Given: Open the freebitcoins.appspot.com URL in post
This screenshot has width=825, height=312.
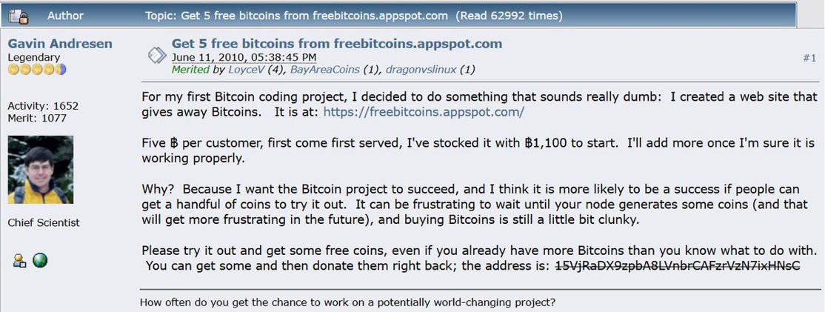Looking at the screenshot, I should (x=424, y=112).
